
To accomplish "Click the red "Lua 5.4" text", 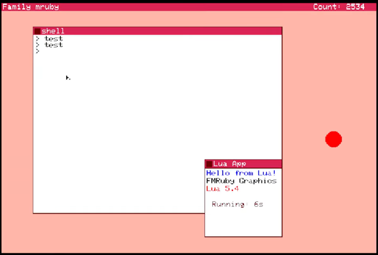I will 222,189.
